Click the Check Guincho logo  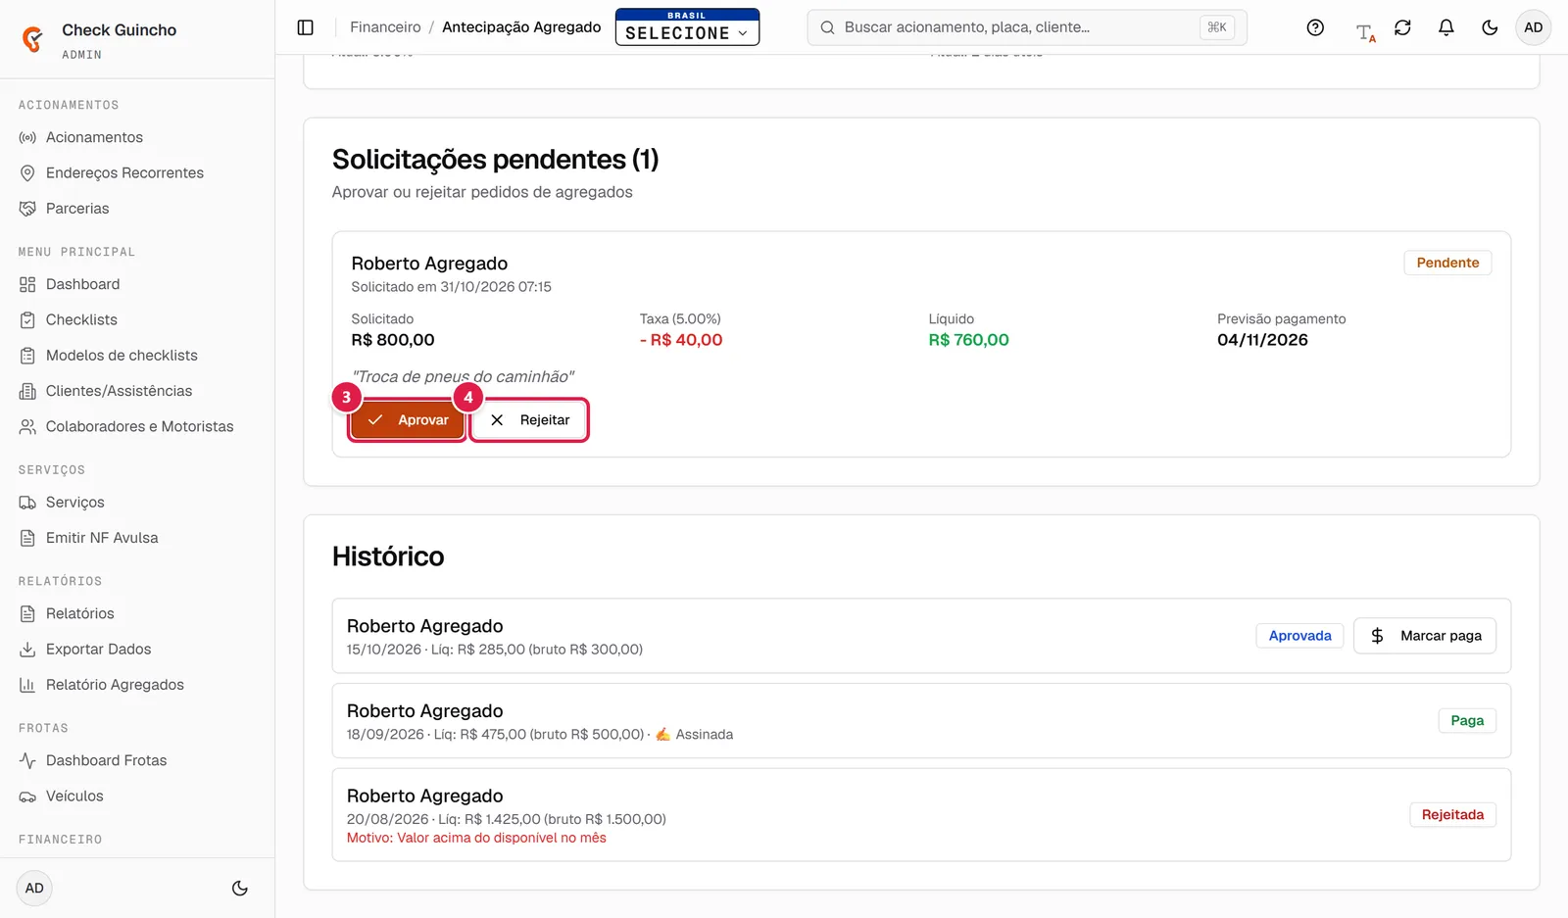point(32,39)
